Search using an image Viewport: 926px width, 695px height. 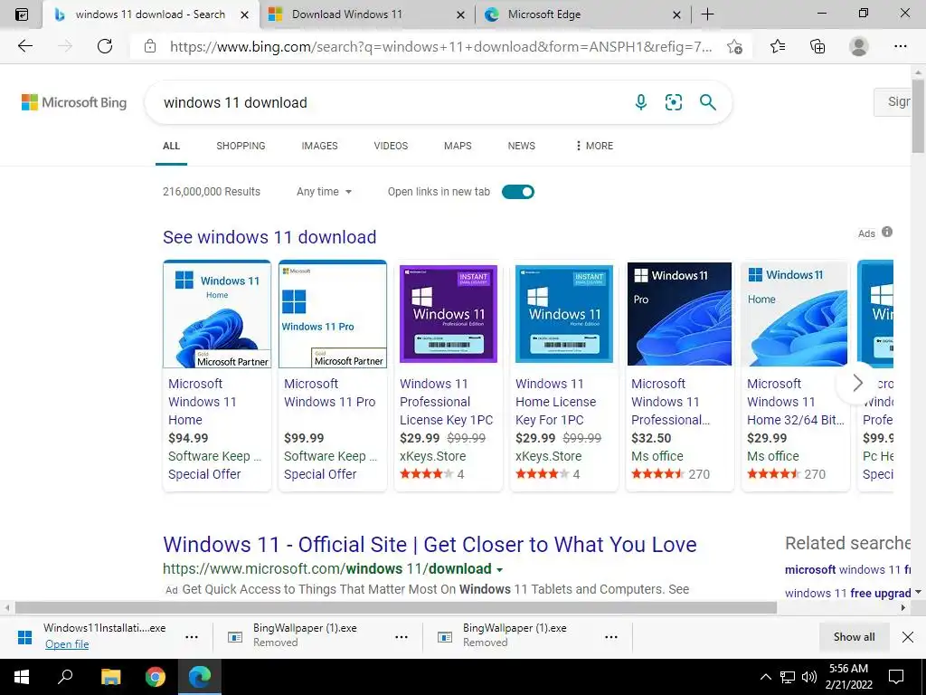point(673,102)
